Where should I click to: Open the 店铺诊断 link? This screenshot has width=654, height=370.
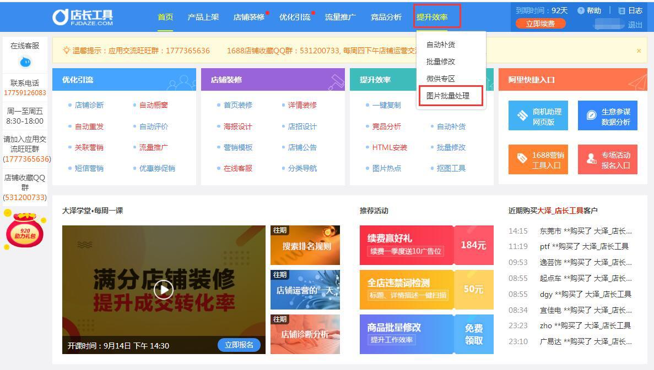[x=89, y=105]
